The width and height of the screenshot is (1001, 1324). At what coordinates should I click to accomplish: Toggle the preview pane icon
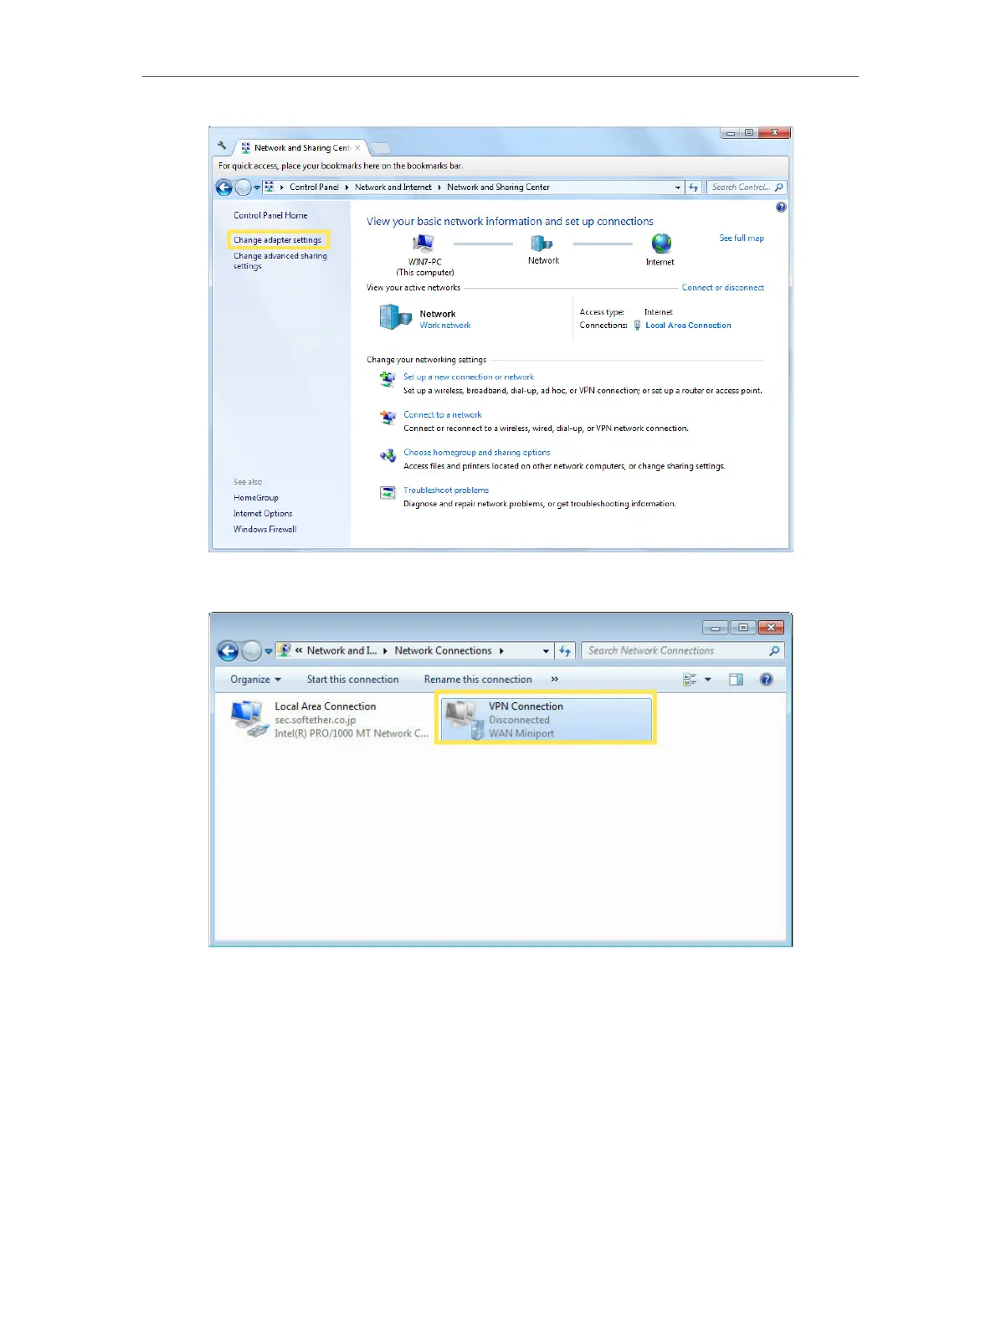736,680
